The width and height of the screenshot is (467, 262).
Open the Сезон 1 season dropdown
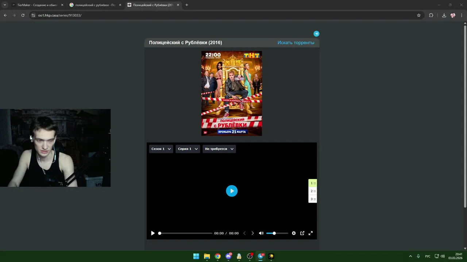pos(161,149)
